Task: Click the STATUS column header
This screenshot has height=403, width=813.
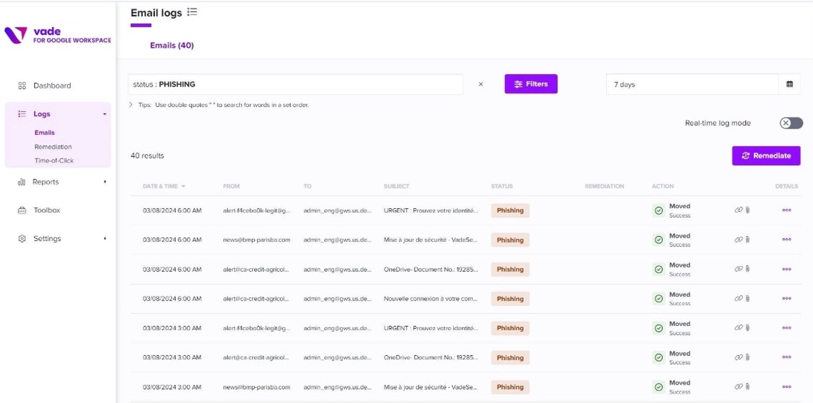Action: 502,187
